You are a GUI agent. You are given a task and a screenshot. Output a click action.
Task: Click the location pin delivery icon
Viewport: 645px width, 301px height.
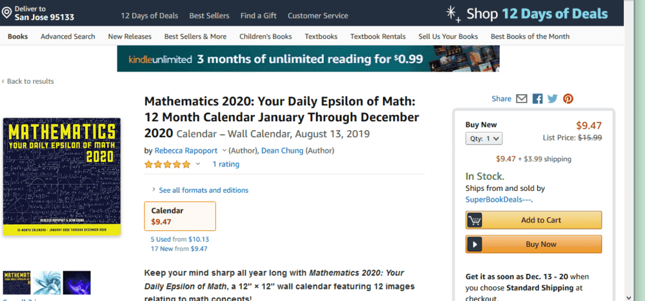(x=6, y=12)
